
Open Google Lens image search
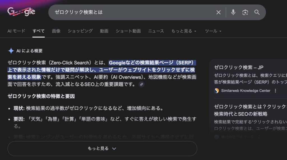pos(245,12)
